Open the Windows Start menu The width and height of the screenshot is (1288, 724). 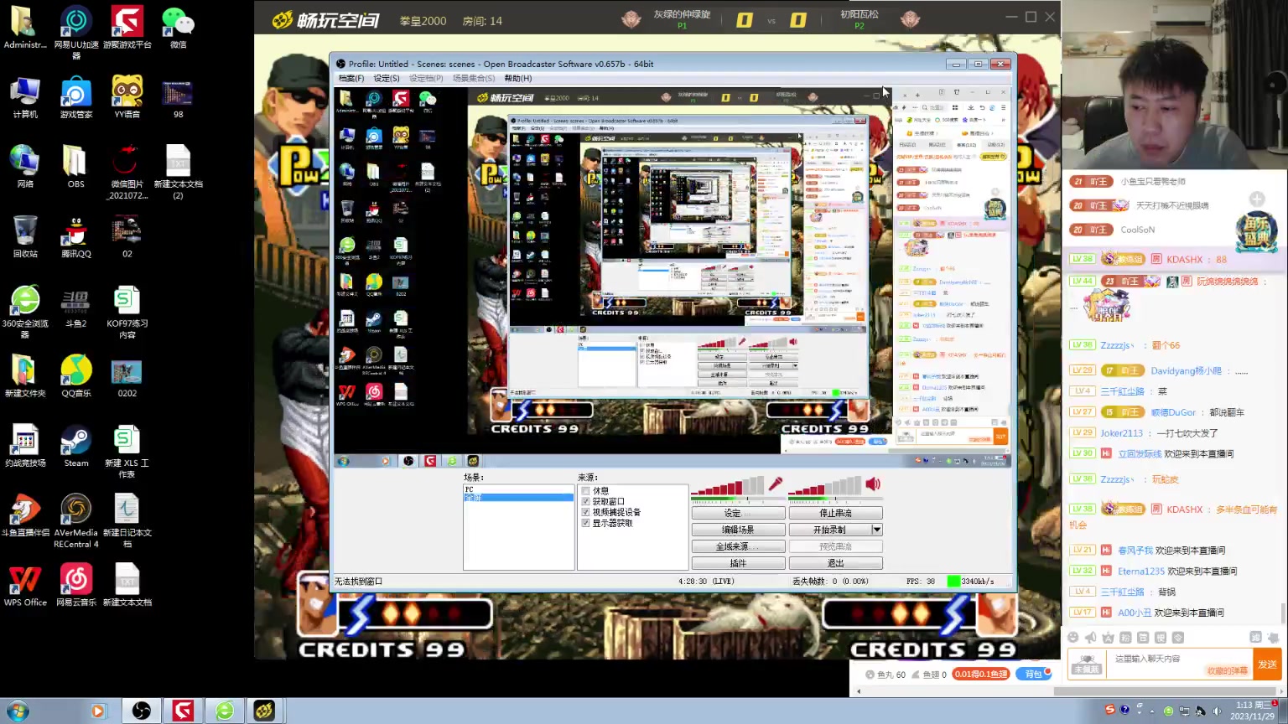17,711
